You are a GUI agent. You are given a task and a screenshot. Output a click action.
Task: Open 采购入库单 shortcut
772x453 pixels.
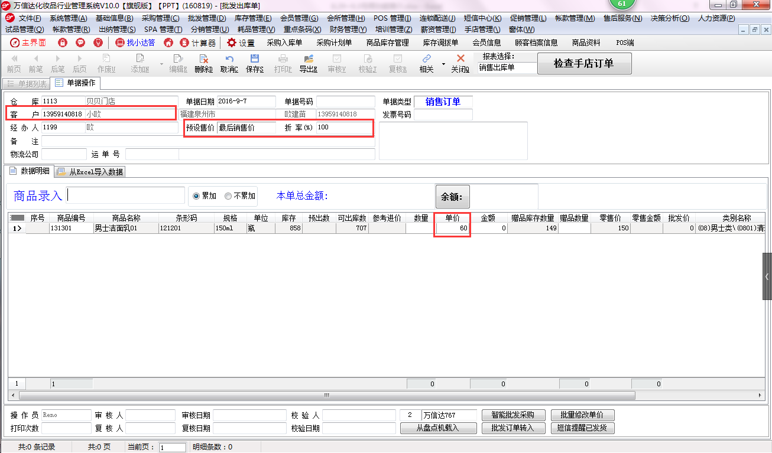[284, 43]
